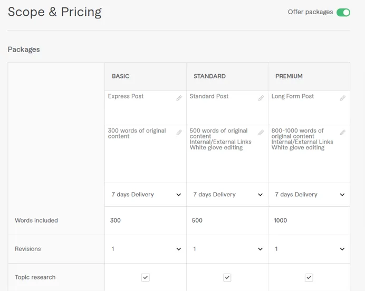Click the Revisions row label
The width and height of the screenshot is (365, 291).
(x=28, y=249)
